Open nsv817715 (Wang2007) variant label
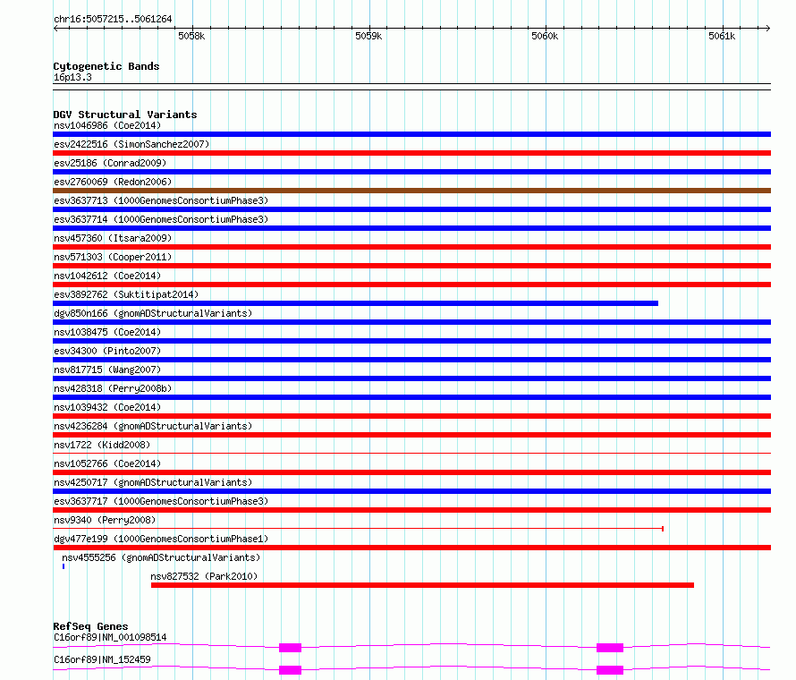This screenshot has height=680, width=796. click(x=107, y=370)
